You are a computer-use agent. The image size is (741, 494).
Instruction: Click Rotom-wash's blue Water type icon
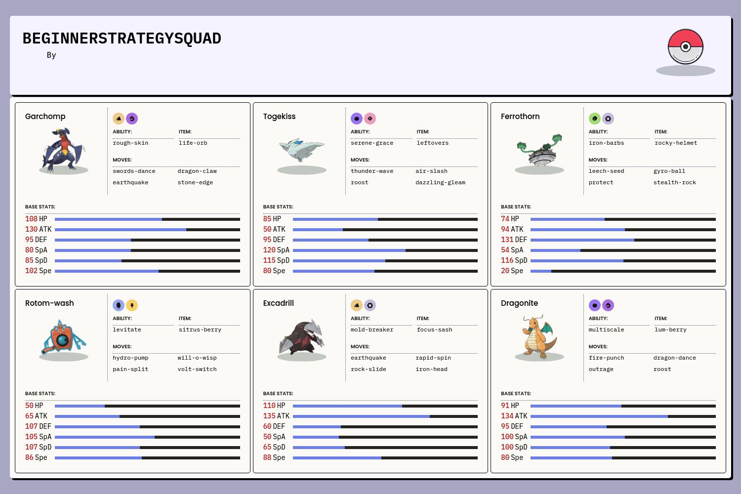119,305
